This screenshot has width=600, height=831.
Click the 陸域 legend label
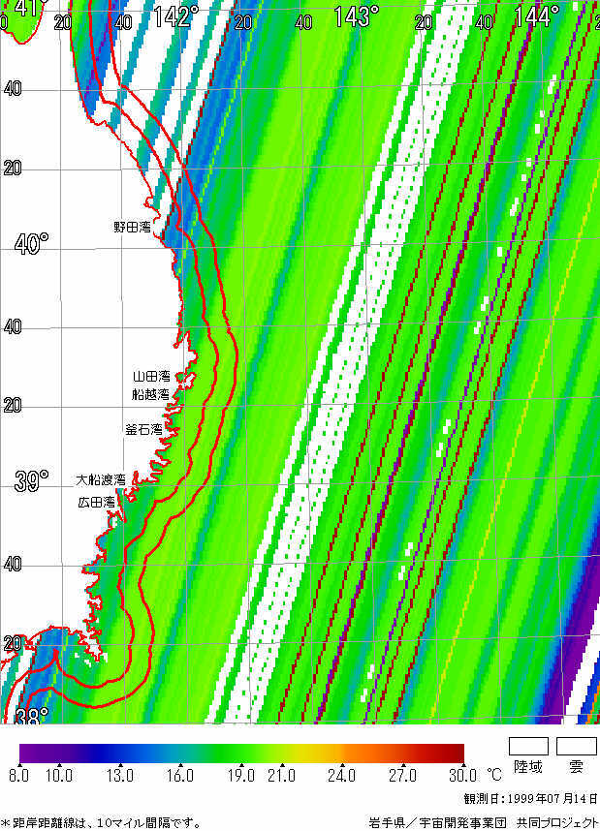click(x=528, y=767)
